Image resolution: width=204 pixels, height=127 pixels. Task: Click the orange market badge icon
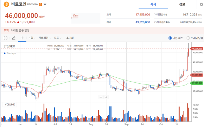pyautogui.click(x=40, y=5)
